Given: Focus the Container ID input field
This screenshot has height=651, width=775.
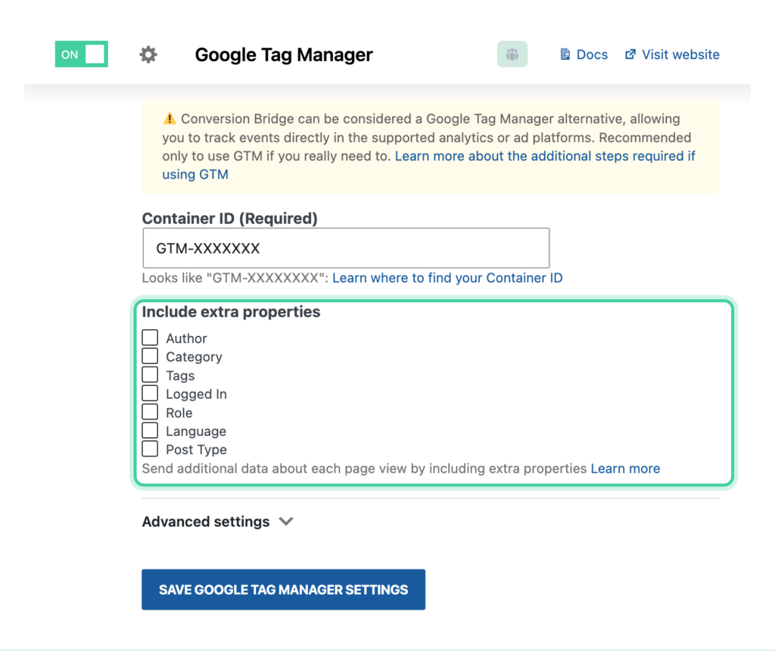Looking at the screenshot, I should coord(346,248).
